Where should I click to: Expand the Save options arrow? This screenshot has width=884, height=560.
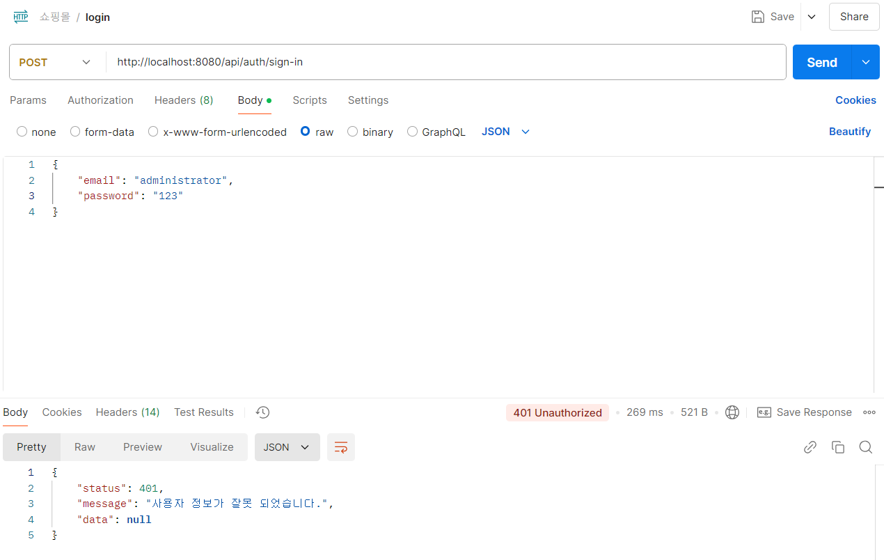(x=812, y=17)
